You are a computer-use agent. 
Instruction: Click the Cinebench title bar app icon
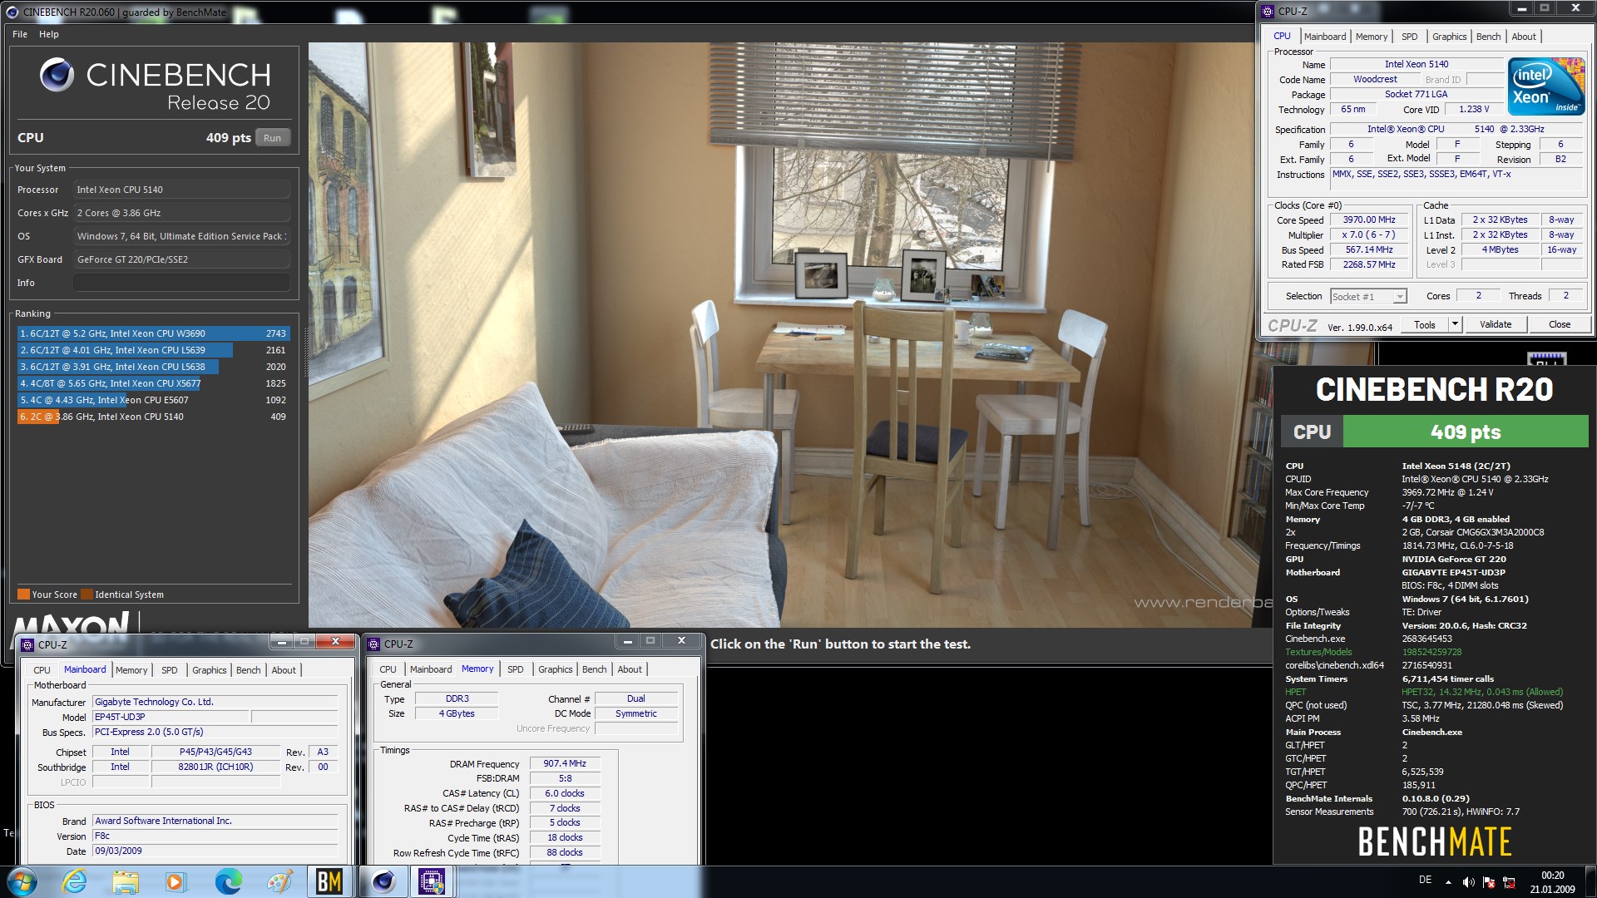(12, 12)
